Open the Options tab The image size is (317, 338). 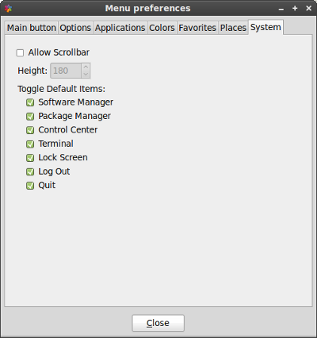click(75, 28)
